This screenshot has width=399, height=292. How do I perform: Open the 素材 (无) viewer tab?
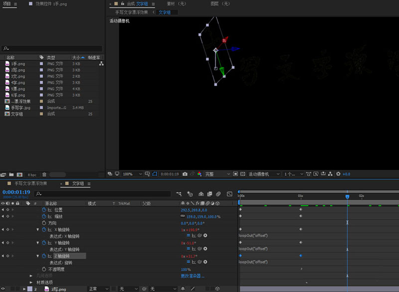point(177,4)
